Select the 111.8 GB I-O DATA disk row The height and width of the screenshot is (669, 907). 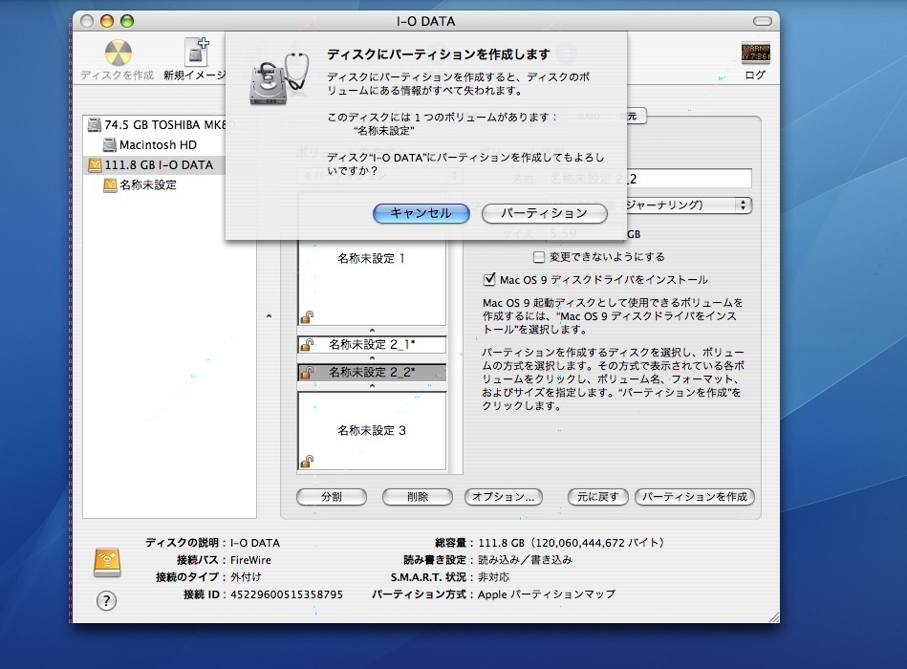169,164
